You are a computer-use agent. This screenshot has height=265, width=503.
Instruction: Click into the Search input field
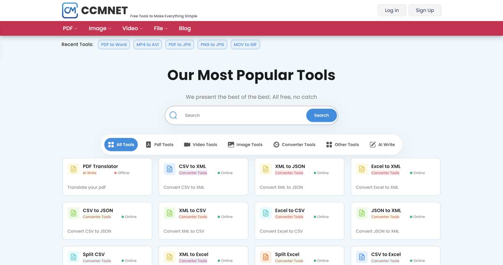pyautogui.click(x=243, y=115)
